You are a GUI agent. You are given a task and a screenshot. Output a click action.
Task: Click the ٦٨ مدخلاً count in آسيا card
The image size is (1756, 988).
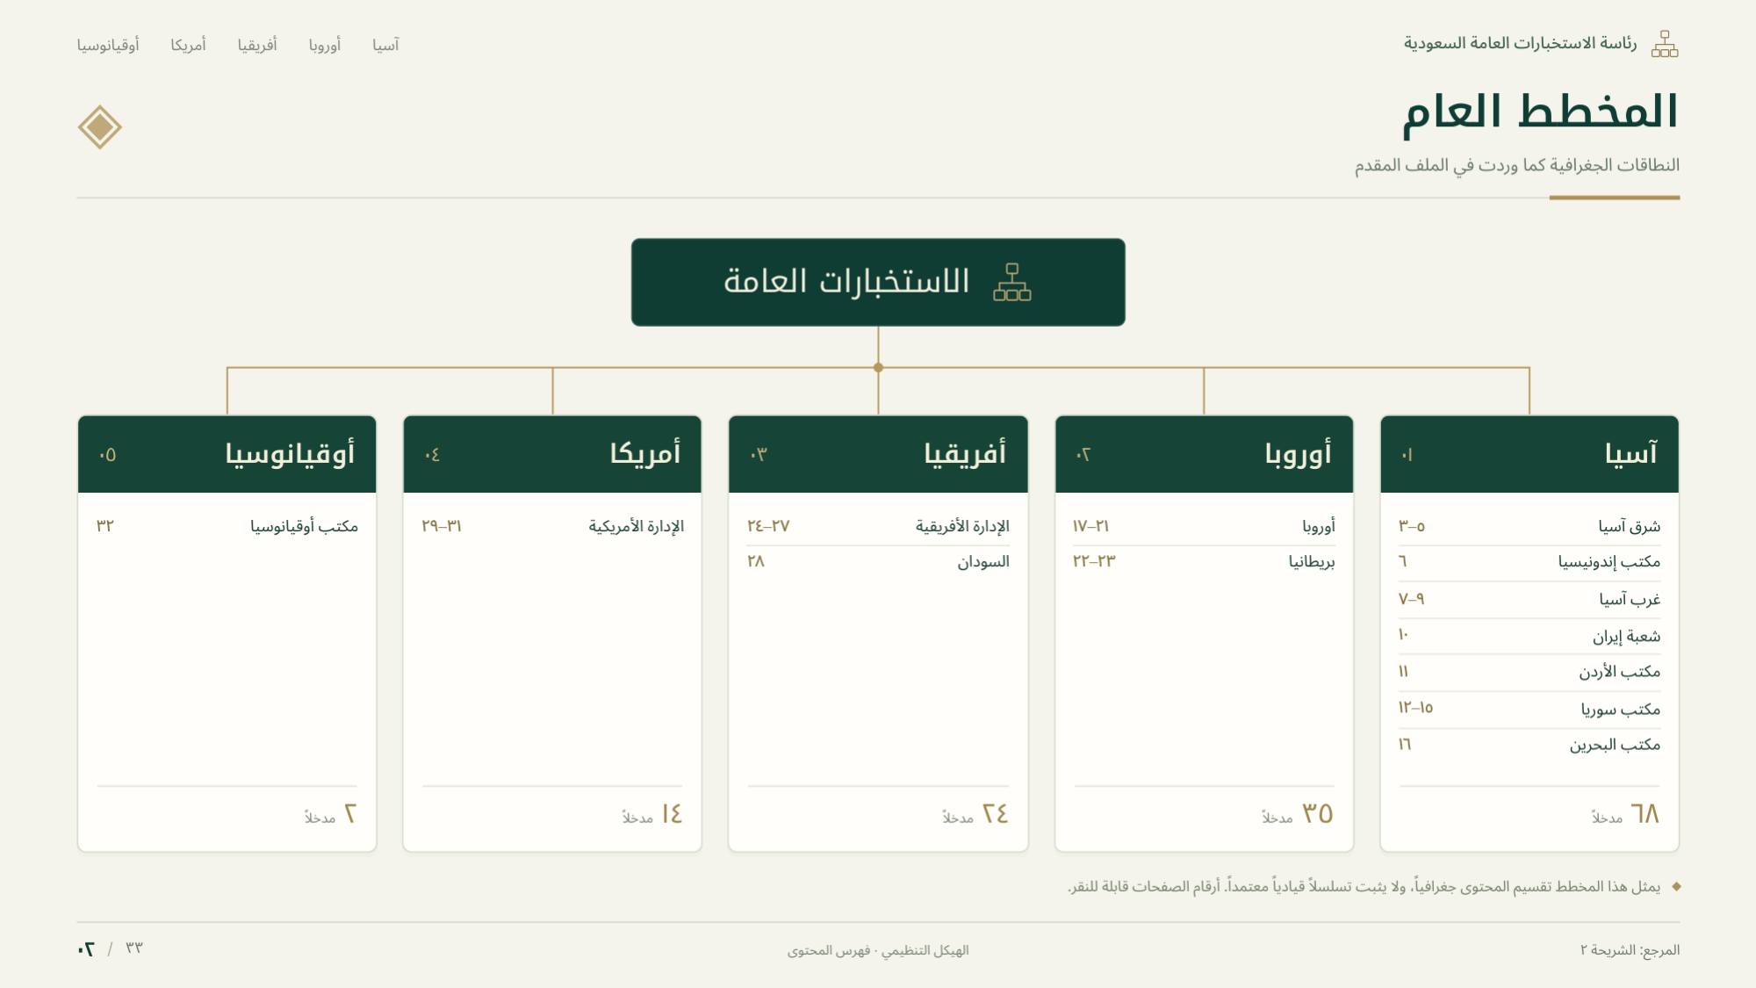pos(1625,815)
